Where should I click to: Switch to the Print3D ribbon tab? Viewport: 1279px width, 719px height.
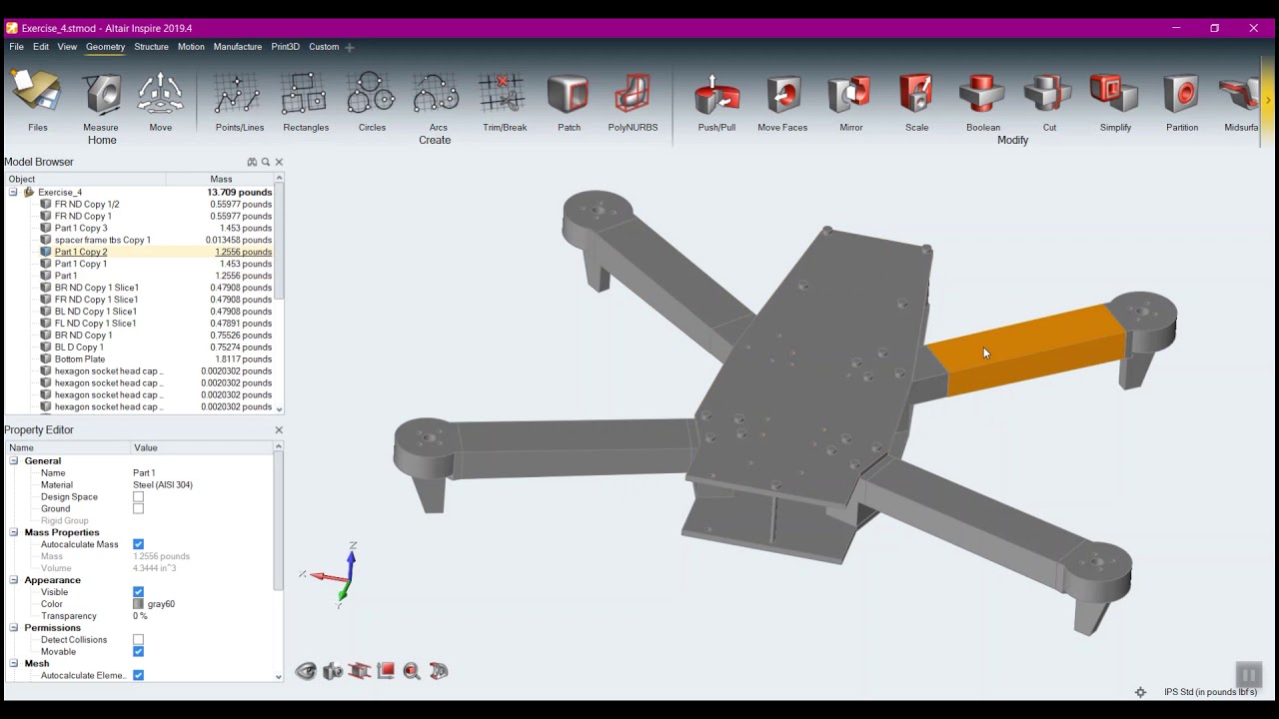(285, 47)
